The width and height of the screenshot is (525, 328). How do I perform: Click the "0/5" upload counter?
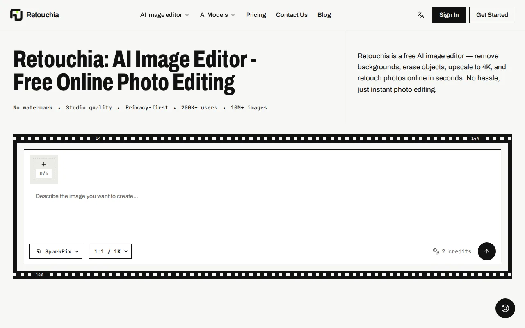[x=44, y=173]
